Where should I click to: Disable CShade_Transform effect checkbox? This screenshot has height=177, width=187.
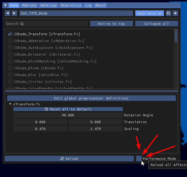pos(10,34)
